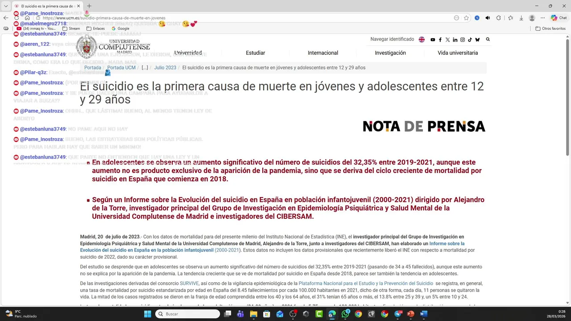This screenshot has width=571, height=321.
Task: Open the Estudiar navigation menu
Action: tap(255, 53)
